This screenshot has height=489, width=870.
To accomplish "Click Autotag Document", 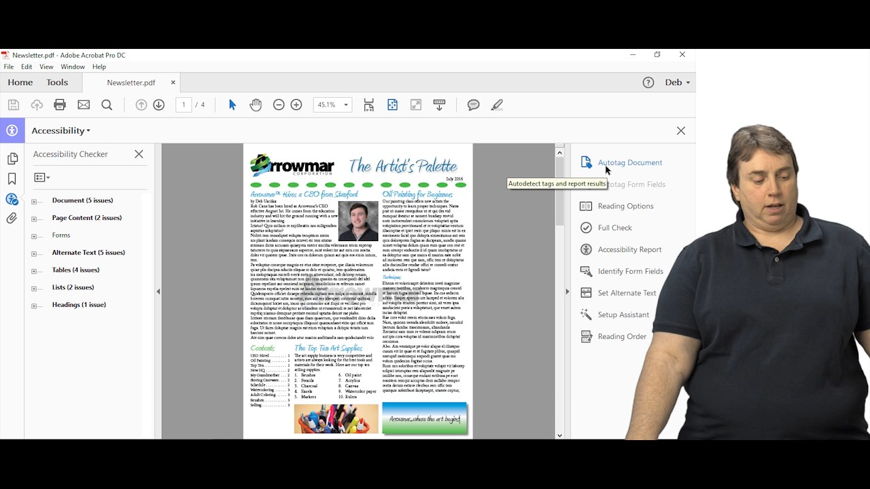I will (629, 162).
